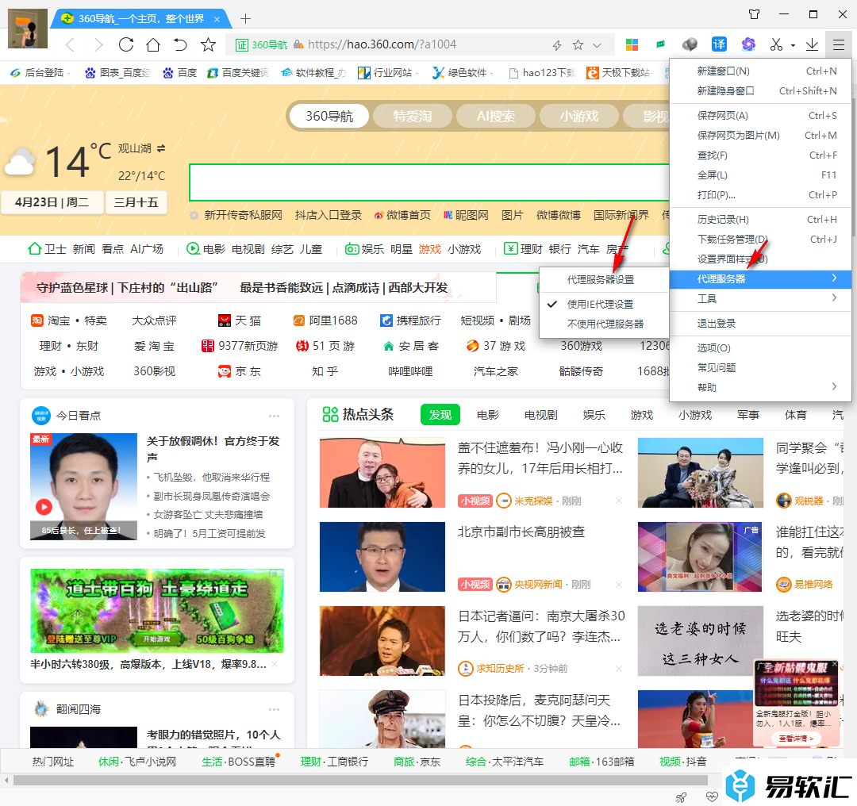Click the scissors screenshot tool
This screenshot has width=857, height=806.
(775, 44)
